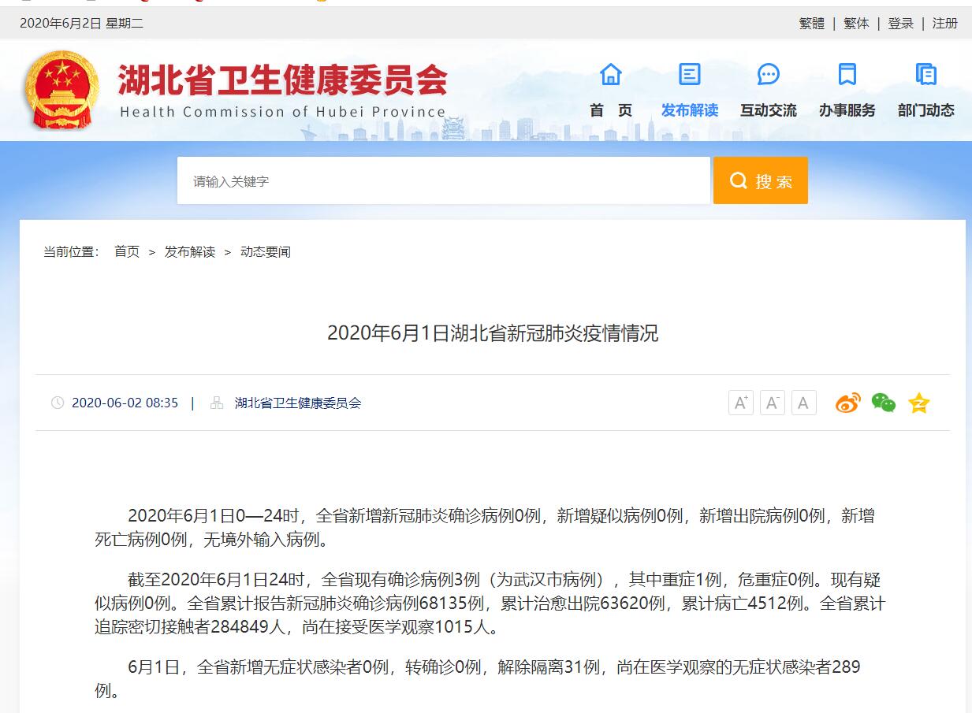Go to 动态要闻 in the breadcrumb
Image resolution: width=972 pixels, height=713 pixels.
pos(266,252)
